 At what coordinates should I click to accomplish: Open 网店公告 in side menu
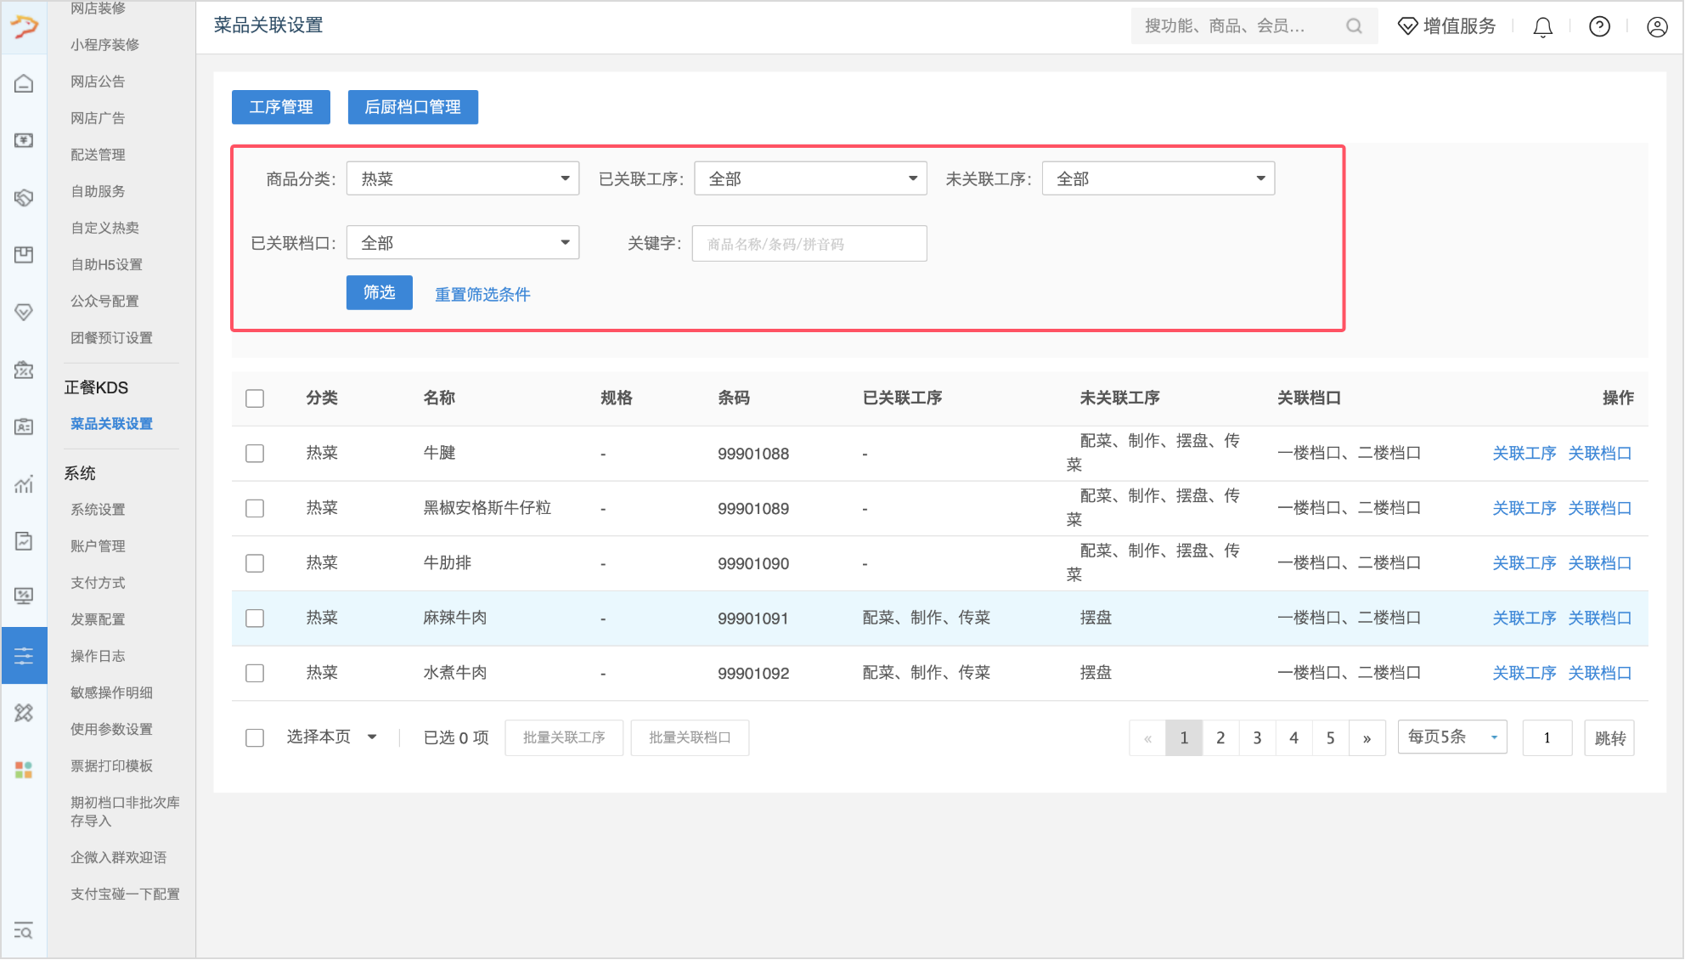coord(98,82)
